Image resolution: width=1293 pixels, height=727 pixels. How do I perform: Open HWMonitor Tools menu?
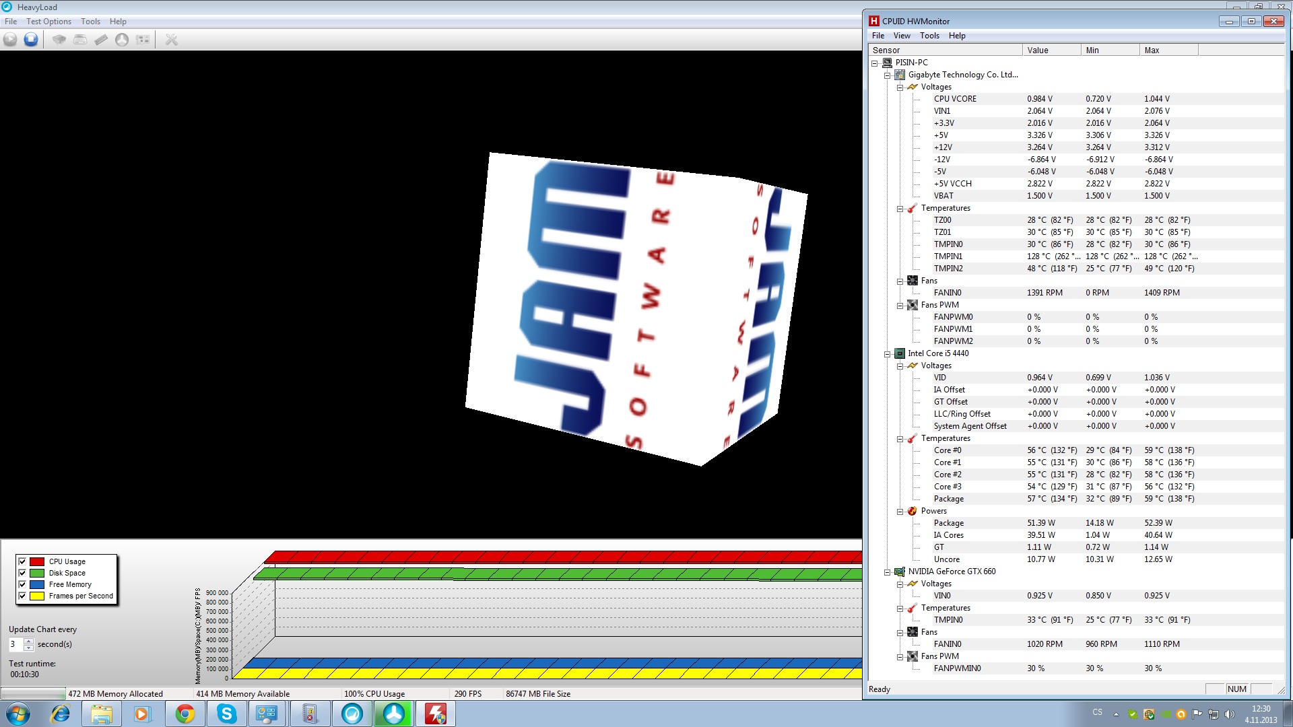point(929,36)
